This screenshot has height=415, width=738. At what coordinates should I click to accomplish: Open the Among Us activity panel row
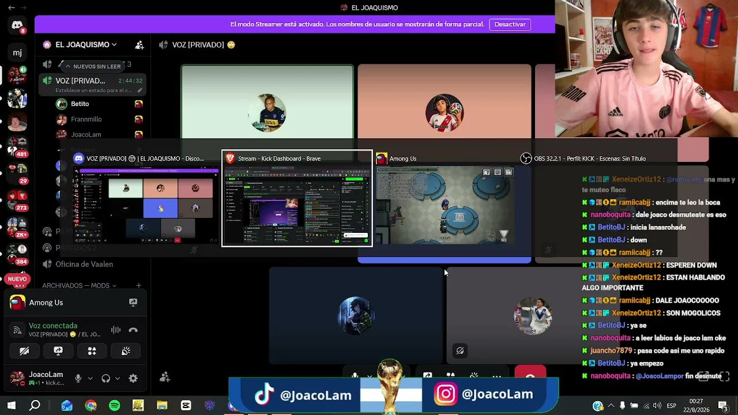(75, 303)
